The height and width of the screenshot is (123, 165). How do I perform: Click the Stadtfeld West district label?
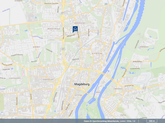pyautogui.click(x=15, y=78)
